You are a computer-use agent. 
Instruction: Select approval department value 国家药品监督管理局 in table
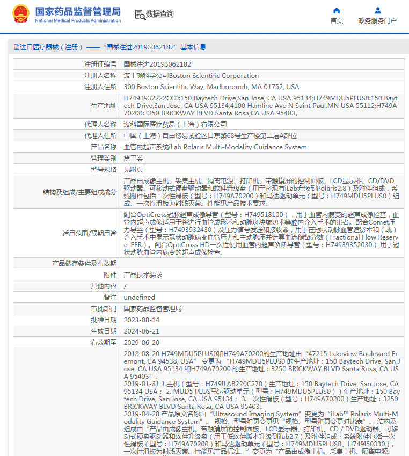point(152,309)
